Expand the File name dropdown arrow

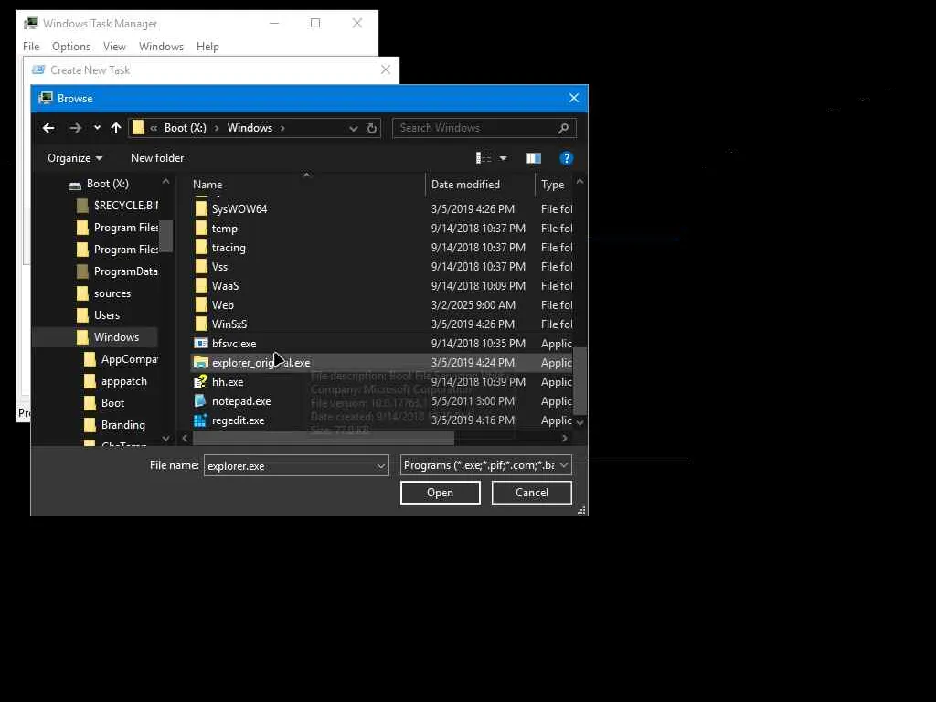tap(381, 465)
